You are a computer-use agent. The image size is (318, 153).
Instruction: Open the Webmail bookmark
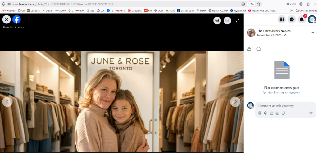pos(9,11)
